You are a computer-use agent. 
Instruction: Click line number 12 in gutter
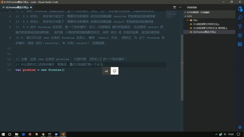click(9, 59)
